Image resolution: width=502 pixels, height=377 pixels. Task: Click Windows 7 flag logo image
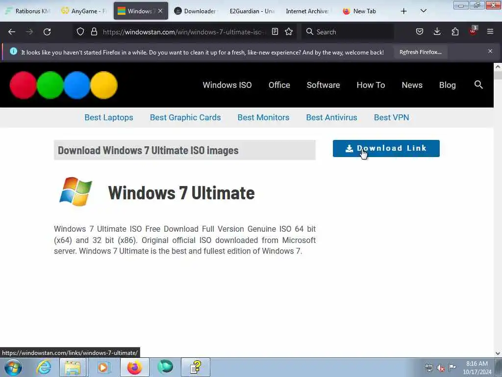(75, 191)
